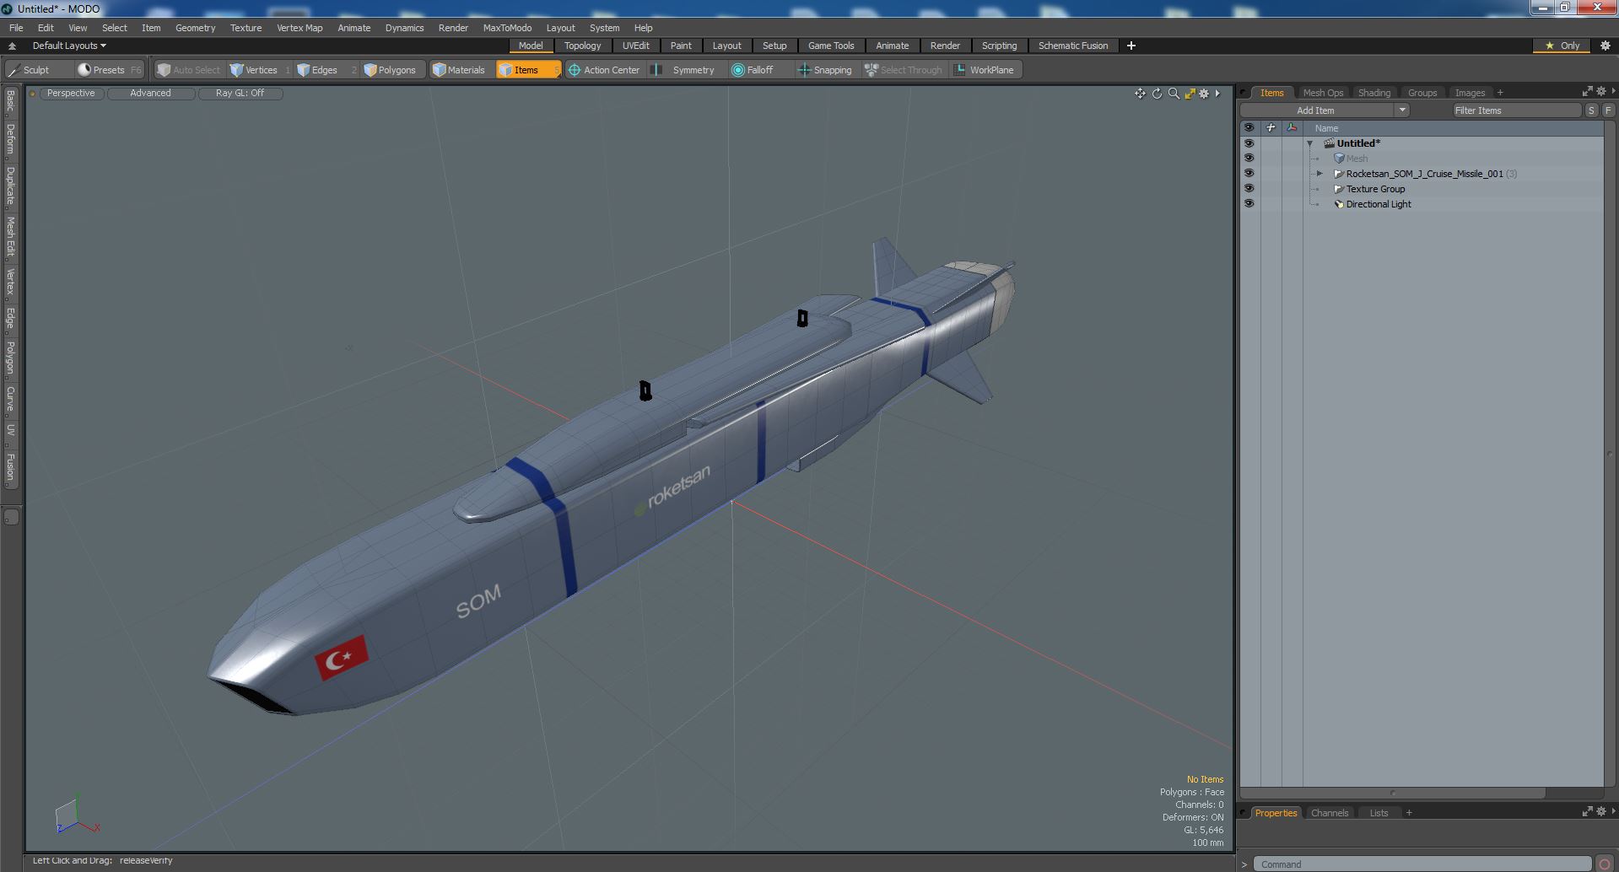This screenshot has height=872, width=1619.
Task: Click the Directional Light item icon
Action: pyautogui.click(x=1338, y=204)
